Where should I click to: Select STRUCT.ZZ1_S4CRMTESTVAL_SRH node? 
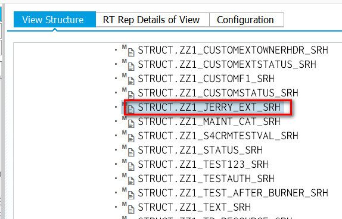(218, 136)
